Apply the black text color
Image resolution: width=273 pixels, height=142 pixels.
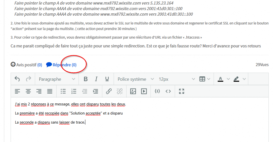(220, 79)
